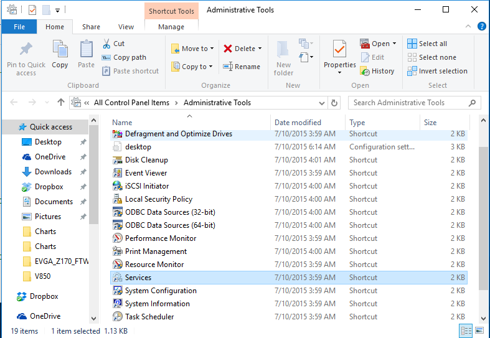Switch to the Home ribbon tab
The height and width of the screenshot is (338, 490).
coord(55,27)
